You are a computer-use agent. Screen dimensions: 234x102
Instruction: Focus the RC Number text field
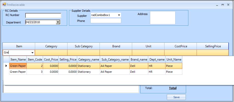point(43,16)
